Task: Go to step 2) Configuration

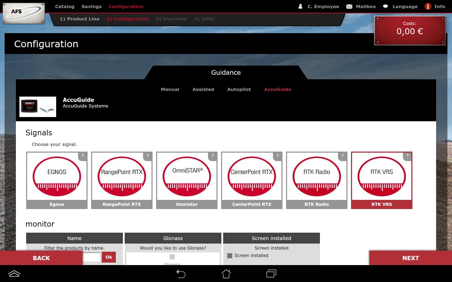Action: [127, 19]
